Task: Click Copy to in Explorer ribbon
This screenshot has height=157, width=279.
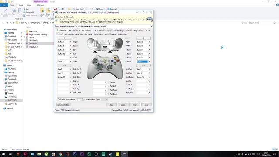Action: pos(48,12)
